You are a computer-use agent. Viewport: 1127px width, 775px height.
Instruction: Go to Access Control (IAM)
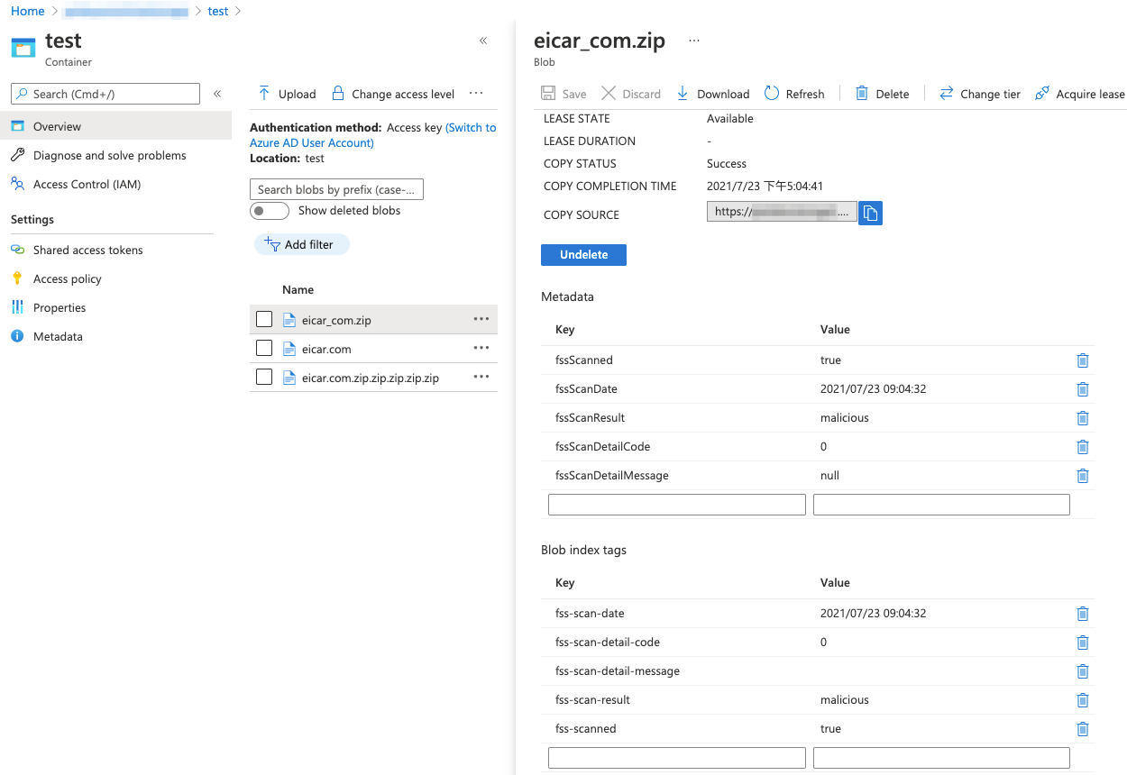[x=87, y=184]
